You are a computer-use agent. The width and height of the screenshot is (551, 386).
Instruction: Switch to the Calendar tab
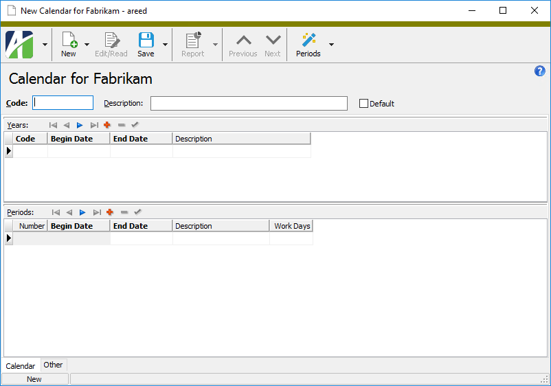tap(21, 366)
